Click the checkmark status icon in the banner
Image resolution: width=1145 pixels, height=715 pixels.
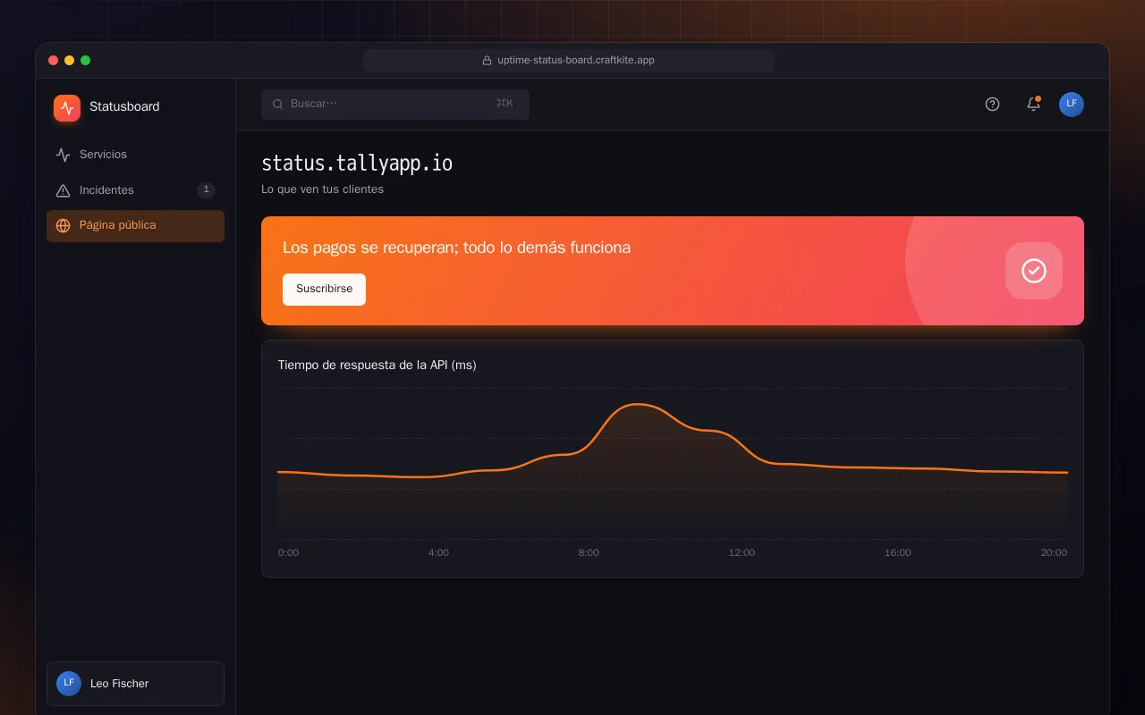1034,271
